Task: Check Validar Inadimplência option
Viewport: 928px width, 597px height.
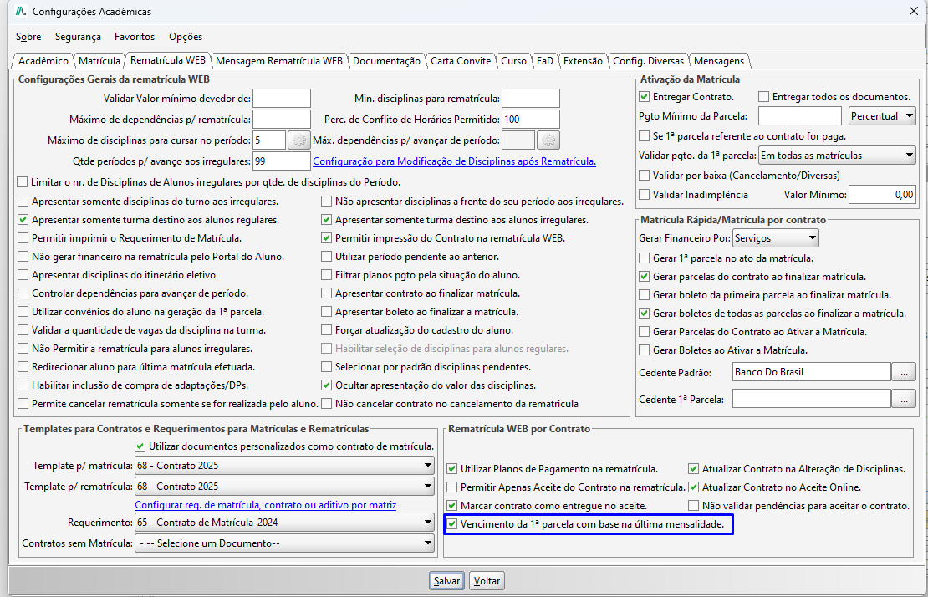Action: point(645,195)
